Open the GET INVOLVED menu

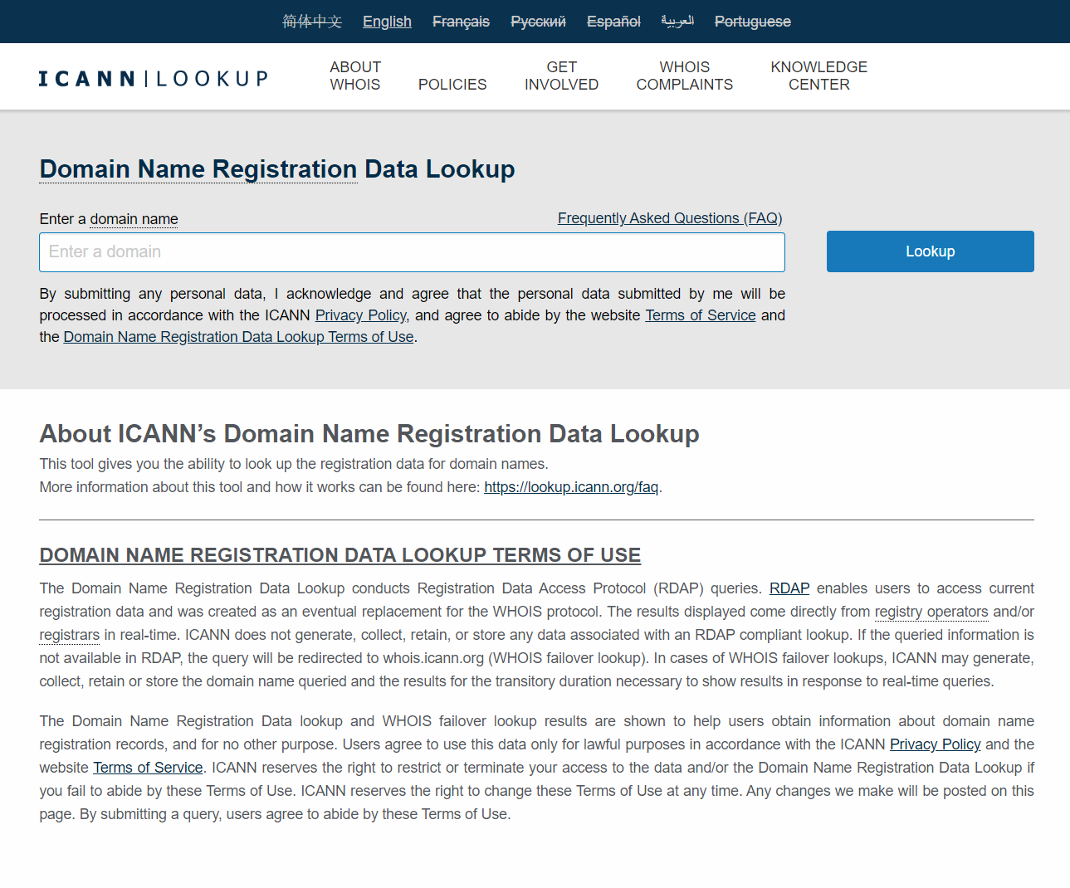[561, 76]
